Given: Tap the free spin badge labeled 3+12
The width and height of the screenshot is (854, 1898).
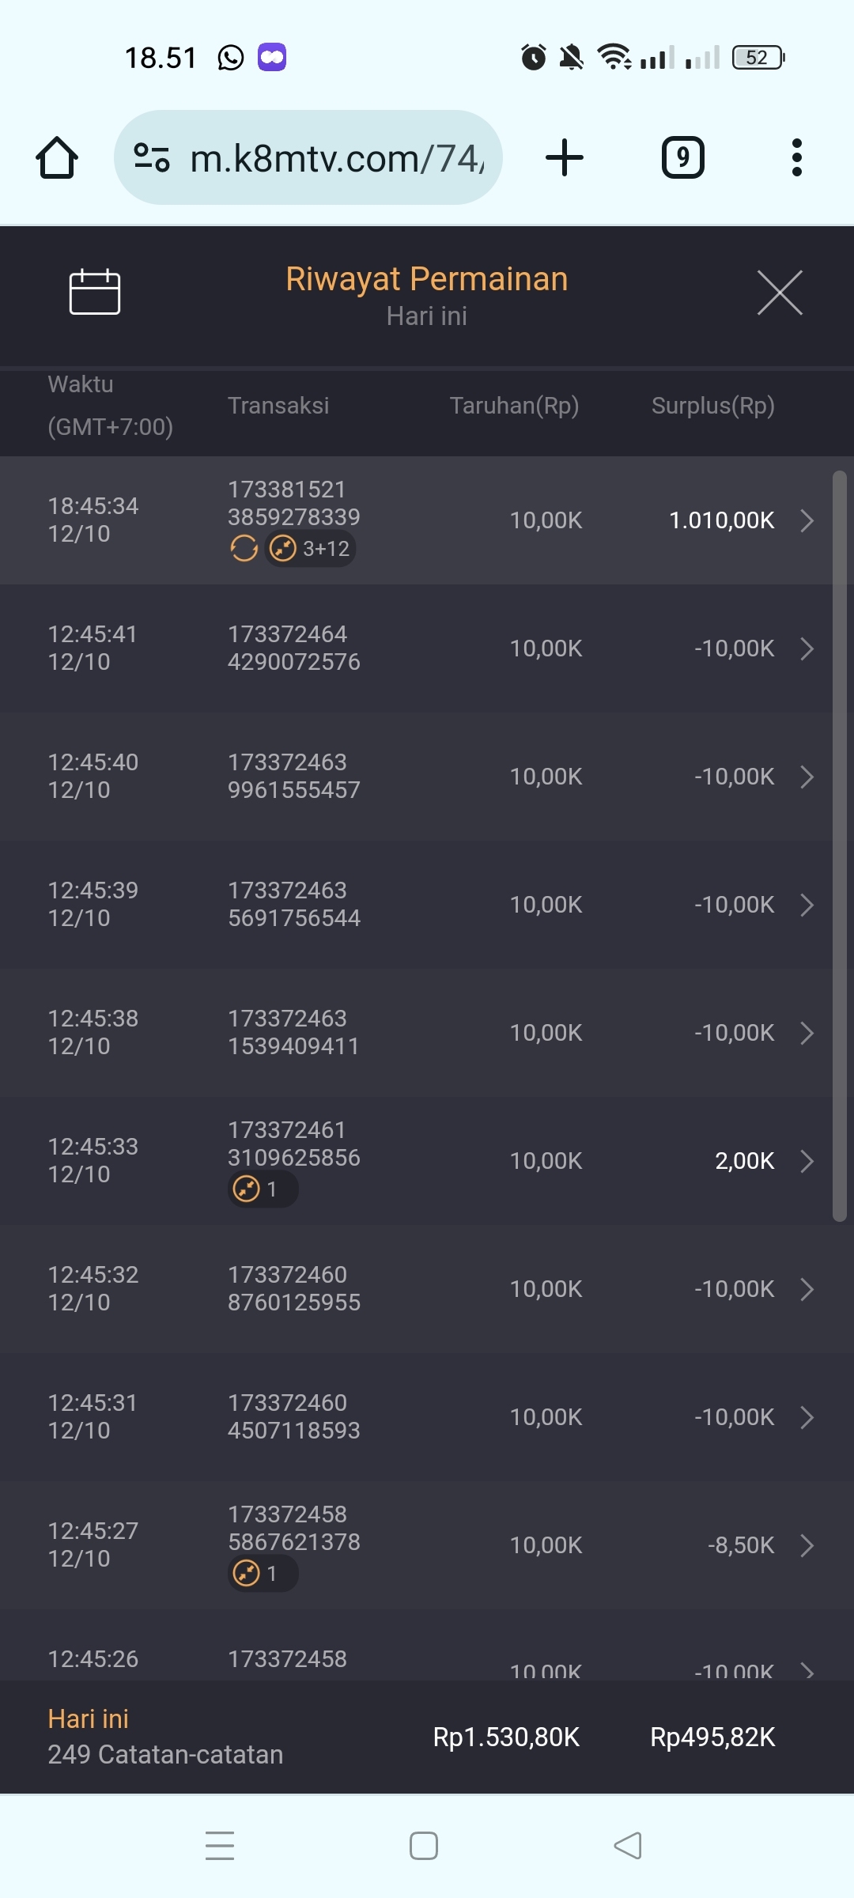Looking at the screenshot, I should tap(311, 548).
